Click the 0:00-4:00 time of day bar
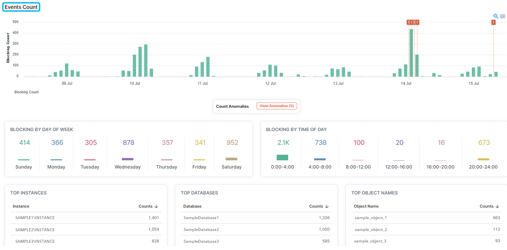This screenshot has height=250, width=507. (282, 157)
